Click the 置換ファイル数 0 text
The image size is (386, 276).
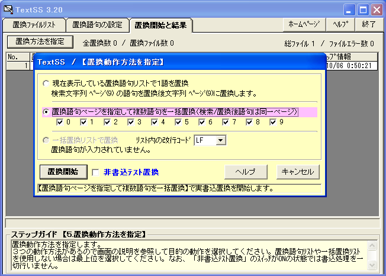coord(152,43)
